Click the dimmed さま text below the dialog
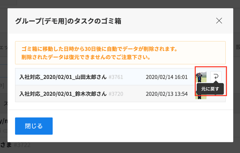This screenshot has height=153, width=240. pyautogui.click(x=6, y=145)
